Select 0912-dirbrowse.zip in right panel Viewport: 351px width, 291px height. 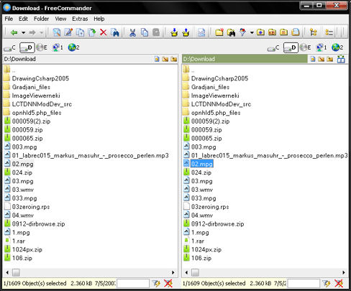217,224
